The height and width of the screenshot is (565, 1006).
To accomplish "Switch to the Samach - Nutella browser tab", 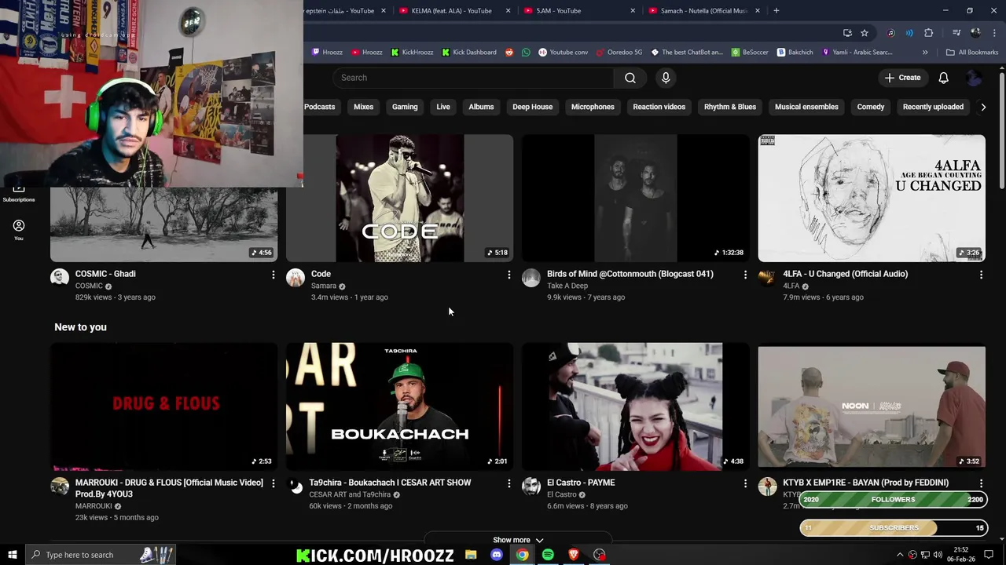I will coord(703,11).
